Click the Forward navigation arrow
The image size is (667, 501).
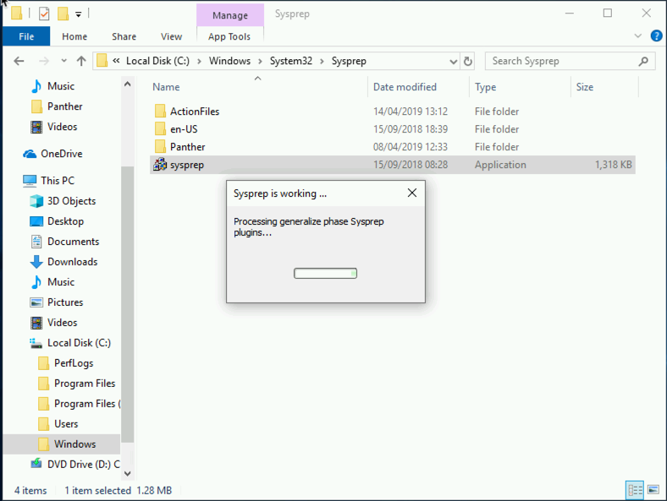coord(43,61)
